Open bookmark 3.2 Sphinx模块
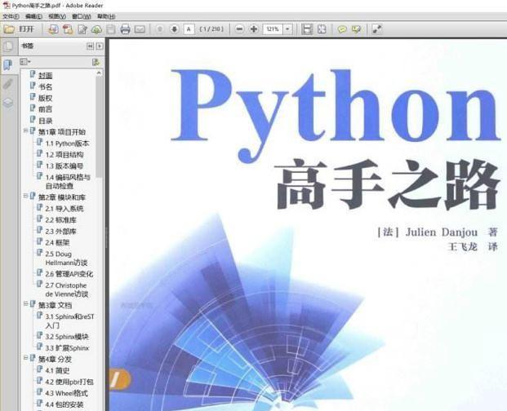This screenshot has height=411, width=507. click(x=67, y=337)
